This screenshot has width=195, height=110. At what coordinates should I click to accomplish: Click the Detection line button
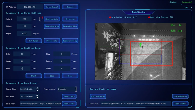[x=70, y=26]
